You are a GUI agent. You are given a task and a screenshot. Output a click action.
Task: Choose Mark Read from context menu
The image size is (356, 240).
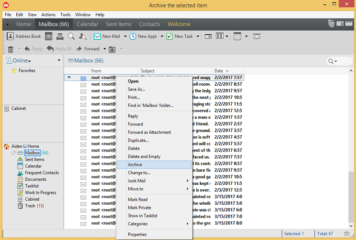(137, 200)
